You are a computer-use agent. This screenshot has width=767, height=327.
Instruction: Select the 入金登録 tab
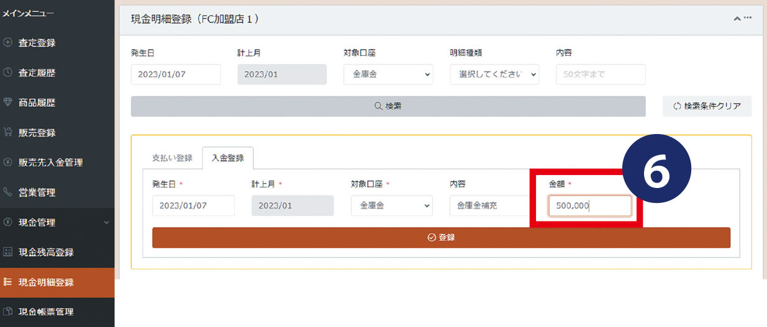(227, 158)
